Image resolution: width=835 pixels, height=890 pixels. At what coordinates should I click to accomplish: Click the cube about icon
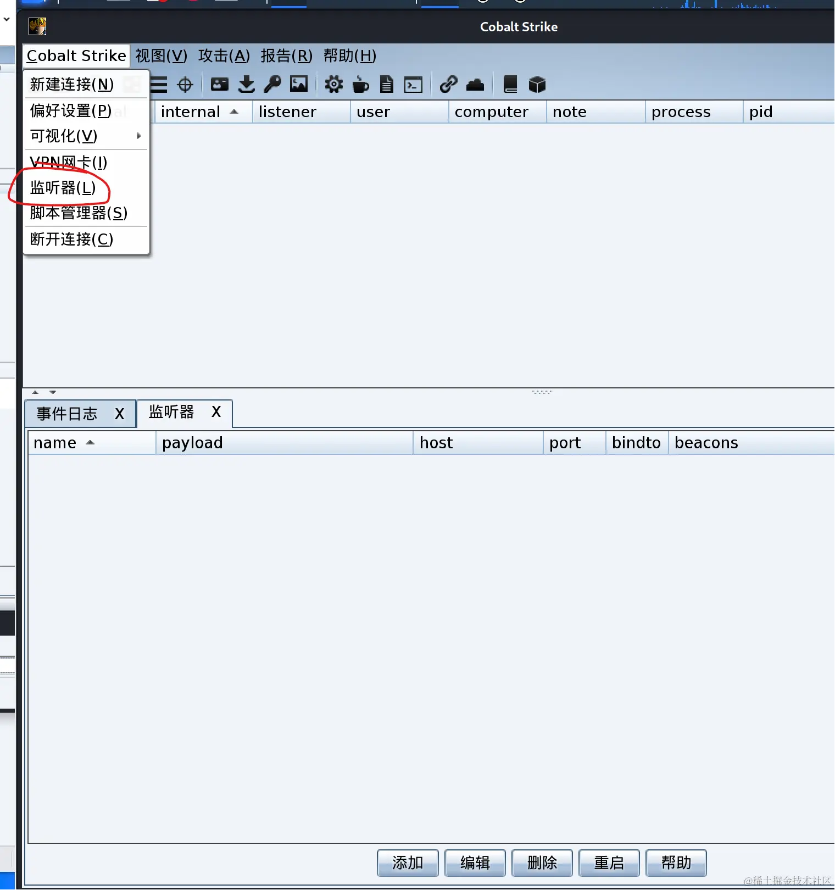coord(537,85)
